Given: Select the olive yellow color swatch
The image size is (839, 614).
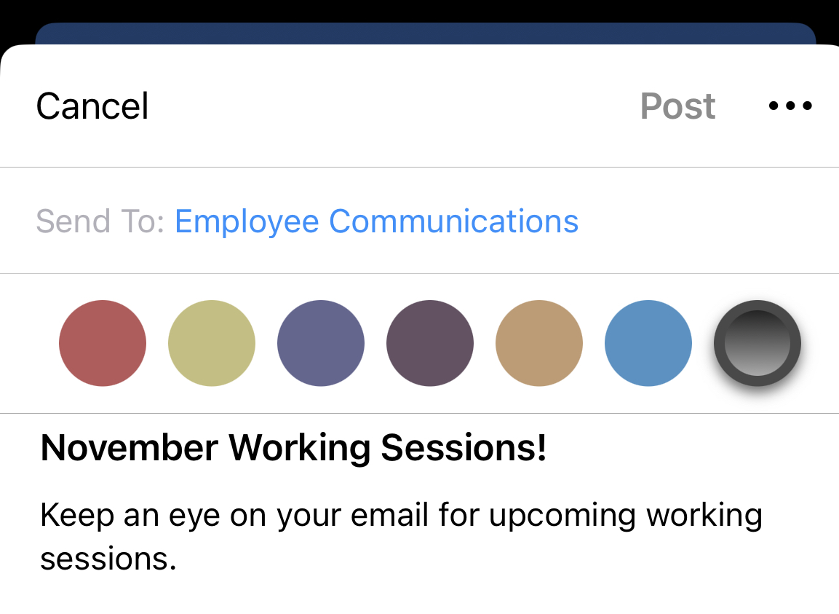Looking at the screenshot, I should [212, 343].
